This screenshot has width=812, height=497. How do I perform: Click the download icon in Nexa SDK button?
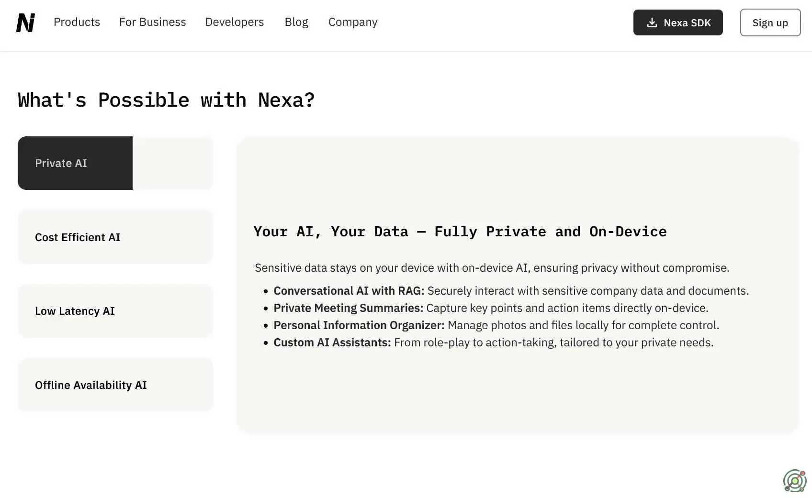point(652,22)
